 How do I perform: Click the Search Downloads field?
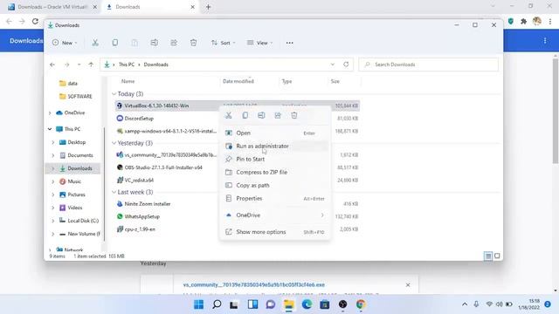(428, 65)
